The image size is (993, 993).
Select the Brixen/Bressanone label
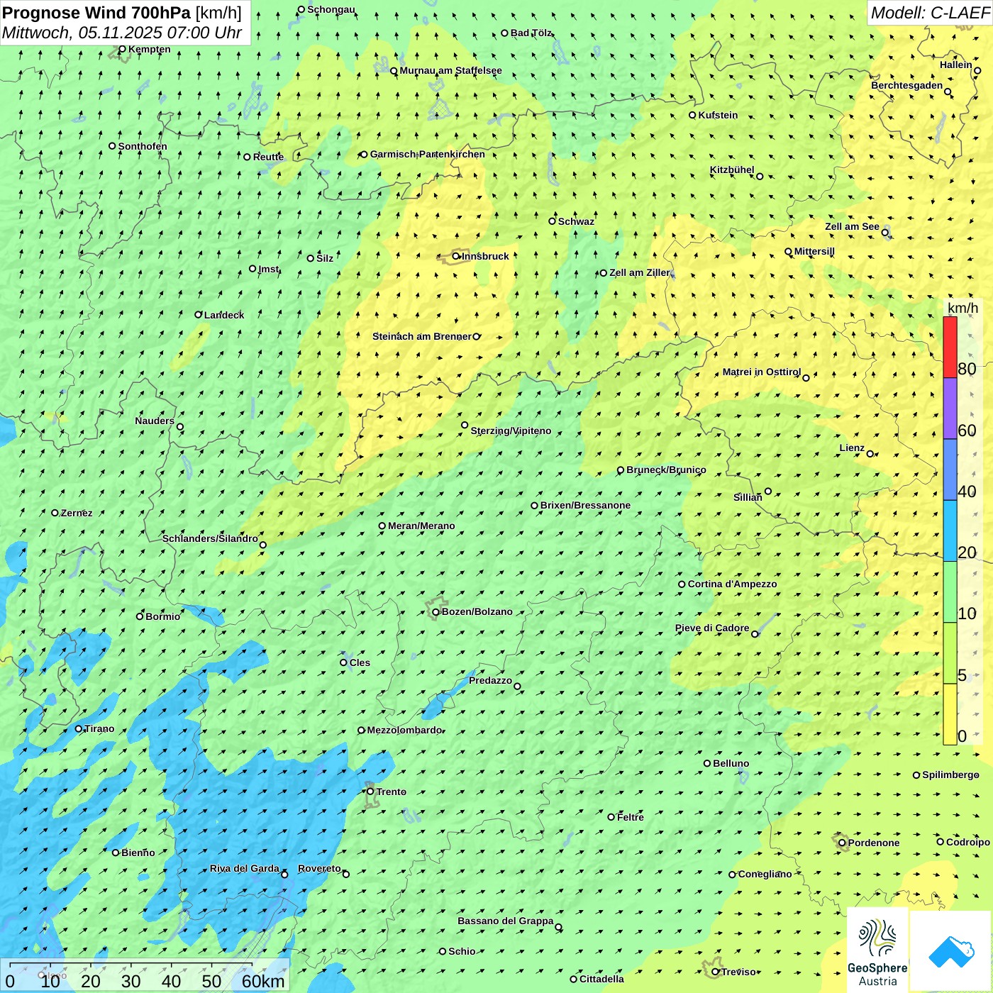pos(585,506)
